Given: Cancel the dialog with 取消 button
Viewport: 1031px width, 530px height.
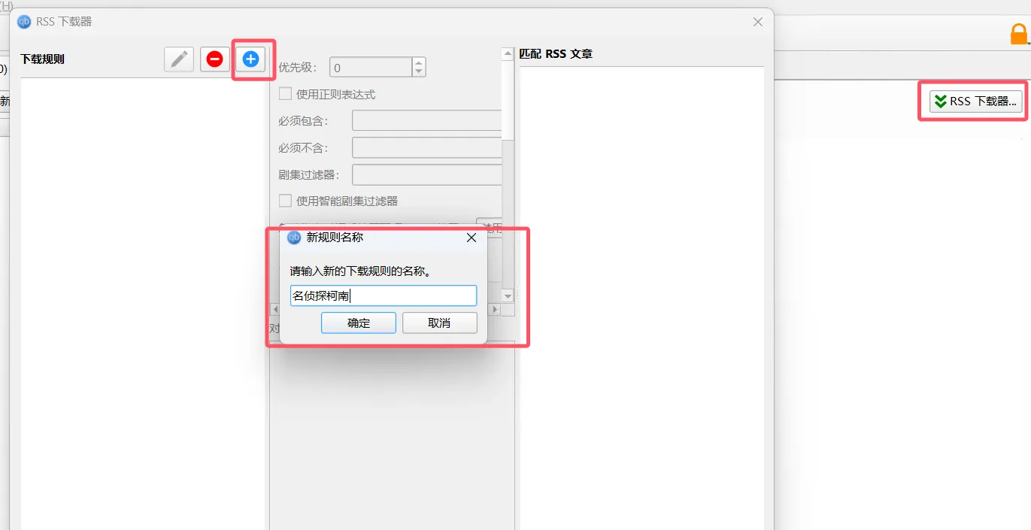Looking at the screenshot, I should coord(440,323).
